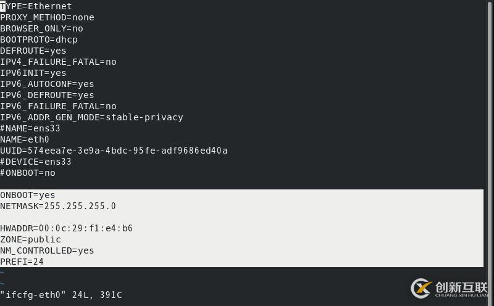
Task: Place cursor on NETMASK=255.255.255.0 line
Action: (x=58, y=206)
